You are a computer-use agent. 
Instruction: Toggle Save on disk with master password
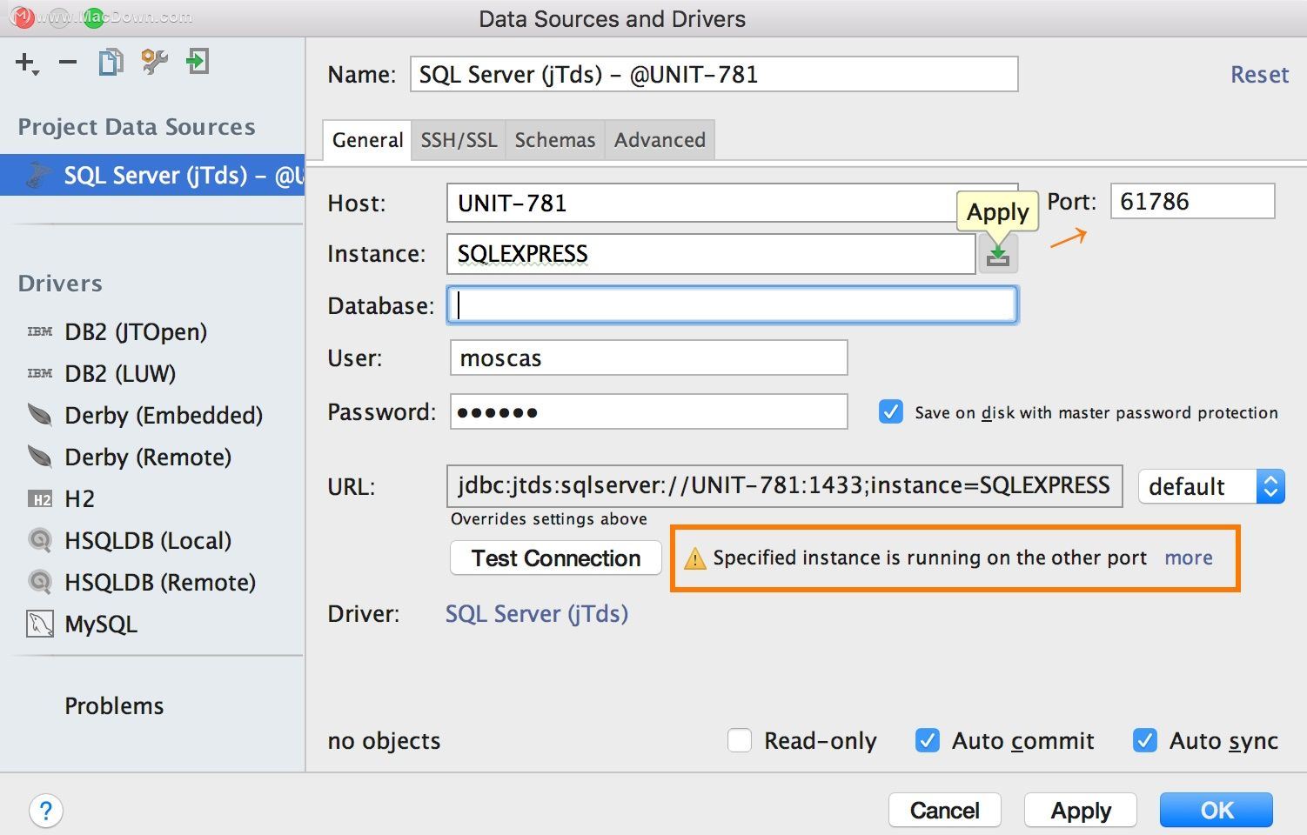tap(890, 411)
